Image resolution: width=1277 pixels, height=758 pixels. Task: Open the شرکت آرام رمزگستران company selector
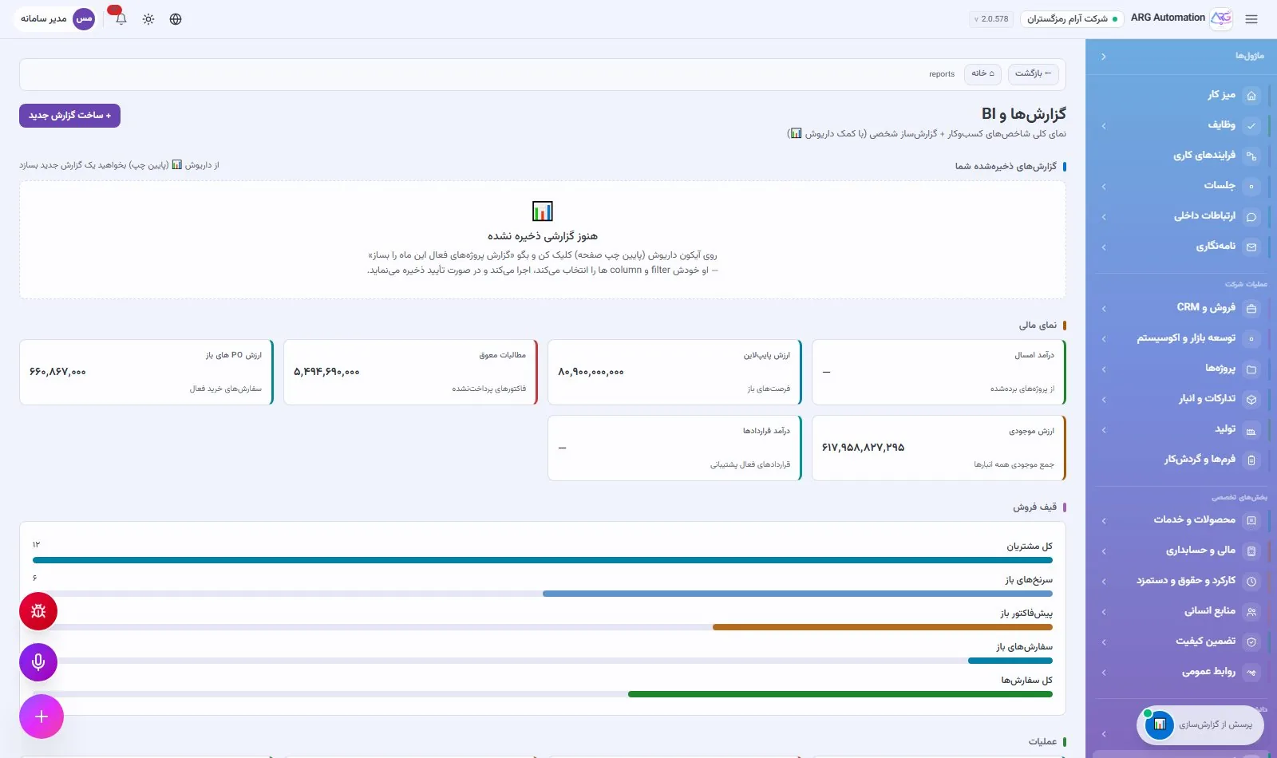[1072, 19]
